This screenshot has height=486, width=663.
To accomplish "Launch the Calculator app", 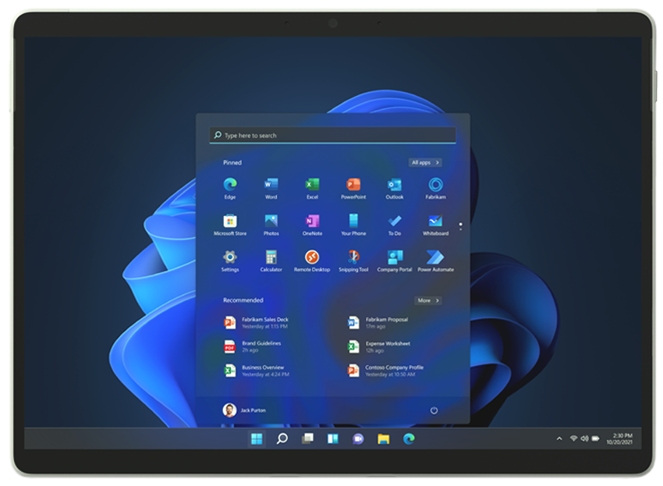I will pyautogui.click(x=271, y=261).
